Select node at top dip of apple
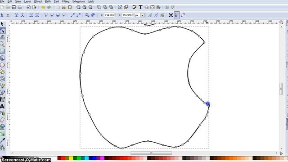288x162 pixels. point(145,34)
